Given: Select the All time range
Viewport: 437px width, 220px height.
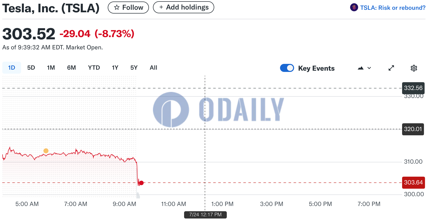Looking at the screenshot, I should click(x=153, y=68).
